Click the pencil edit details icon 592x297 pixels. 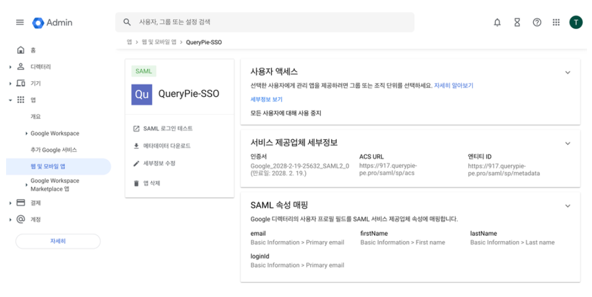coord(136,164)
